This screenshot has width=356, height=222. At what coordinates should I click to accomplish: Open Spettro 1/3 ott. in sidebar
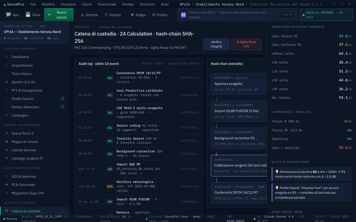click(34, 82)
